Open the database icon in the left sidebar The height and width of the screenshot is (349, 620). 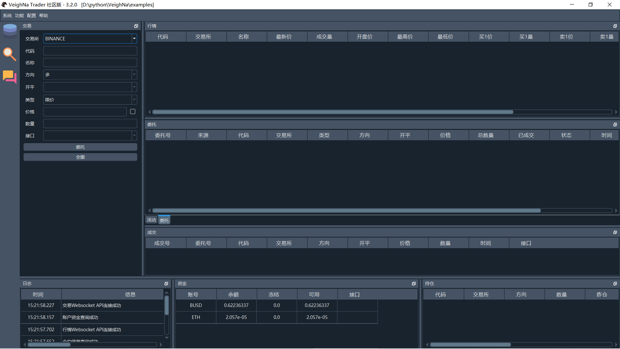tap(10, 31)
